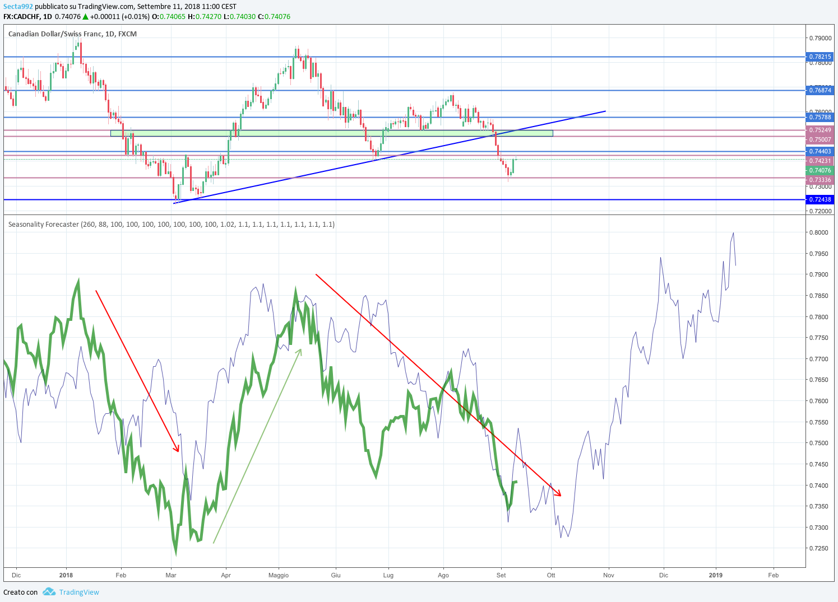
Task: Click the 0.76874 price level label
Action: click(x=820, y=90)
